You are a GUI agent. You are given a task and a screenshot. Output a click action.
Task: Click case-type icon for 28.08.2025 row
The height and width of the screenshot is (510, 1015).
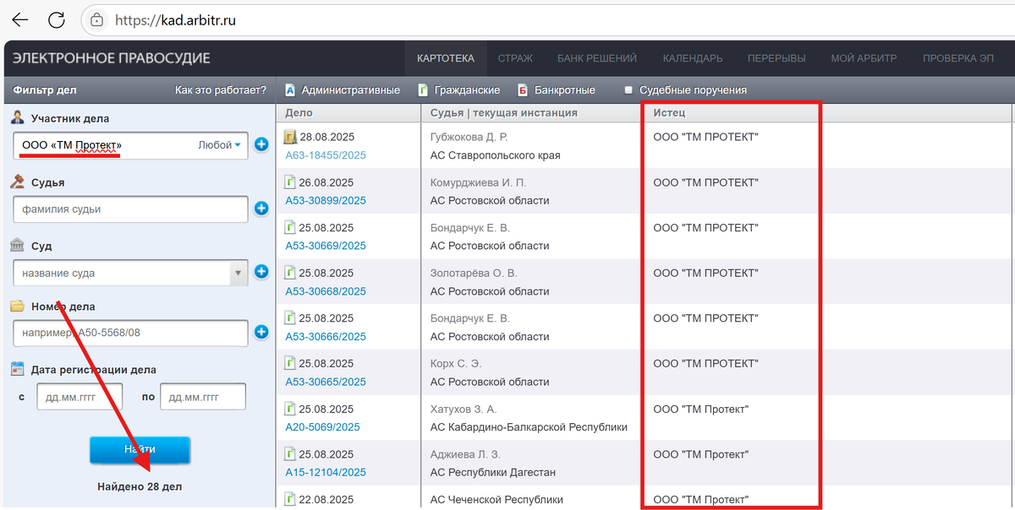click(290, 137)
